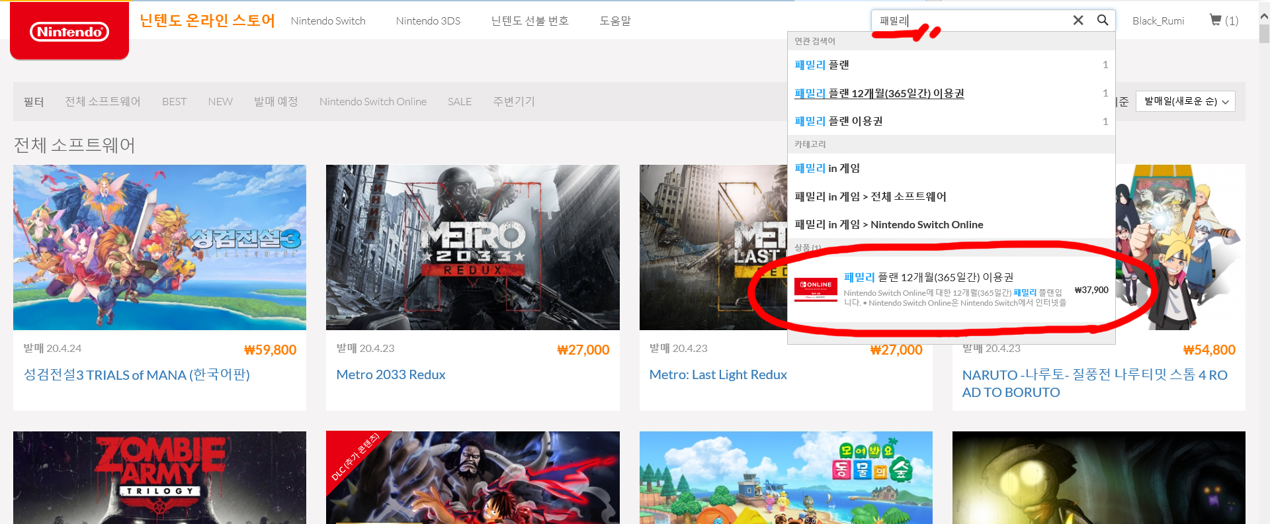The width and height of the screenshot is (1270, 524).
Task: Open the Black_Rumi account link
Action: [x=1158, y=21]
